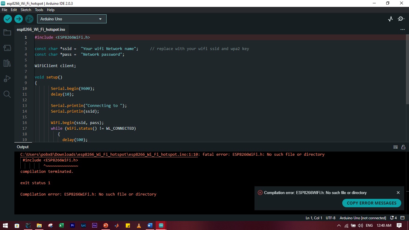Viewport: 409px width, 230px height.
Task: Launch VLC media player from the taskbar
Action: tap(139, 226)
